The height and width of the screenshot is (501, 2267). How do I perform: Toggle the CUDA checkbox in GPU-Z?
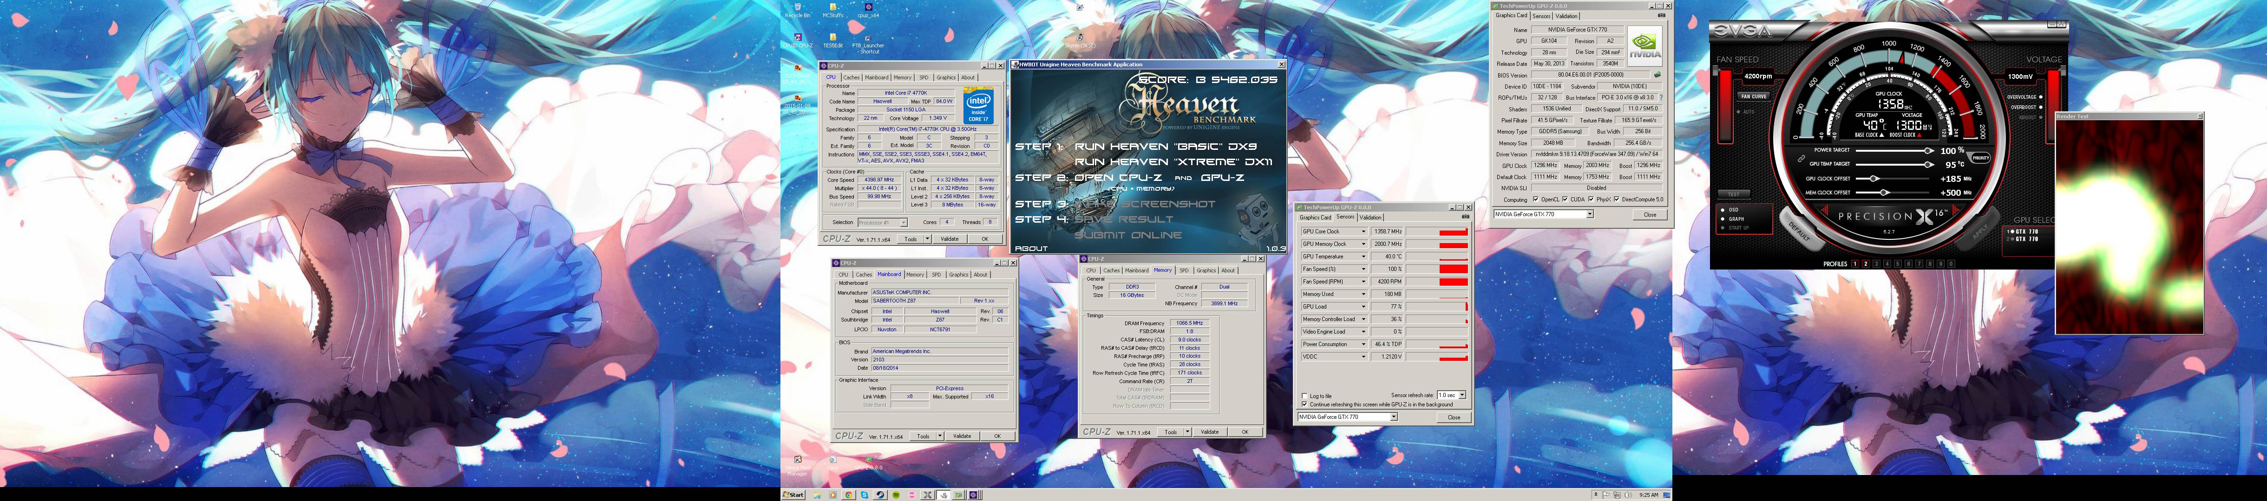pyautogui.click(x=1566, y=199)
